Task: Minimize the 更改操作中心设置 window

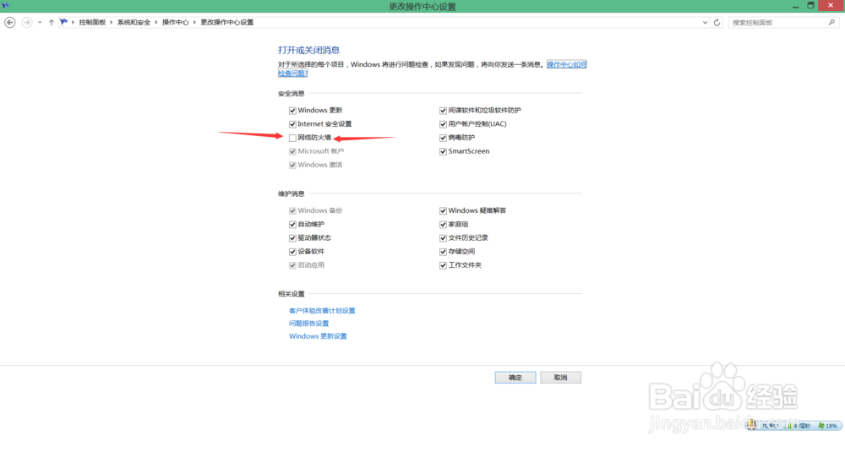Action: pyautogui.click(x=795, y=6)
